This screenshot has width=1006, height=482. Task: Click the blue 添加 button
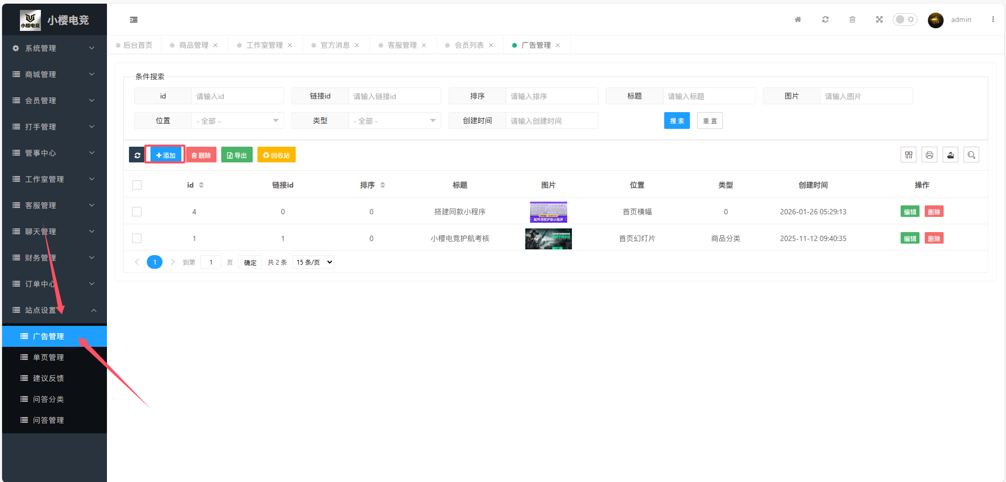coord(166,155)
